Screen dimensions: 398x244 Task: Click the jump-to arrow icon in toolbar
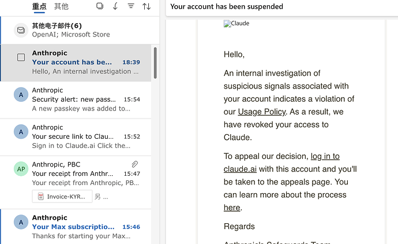(115, 6)
